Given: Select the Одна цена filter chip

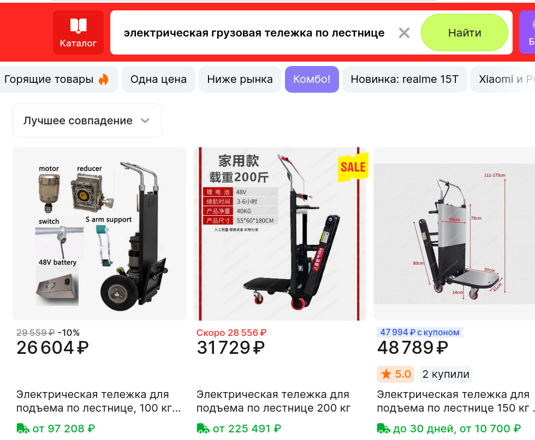Looking at the screenshot, I should tap(158, 80).
